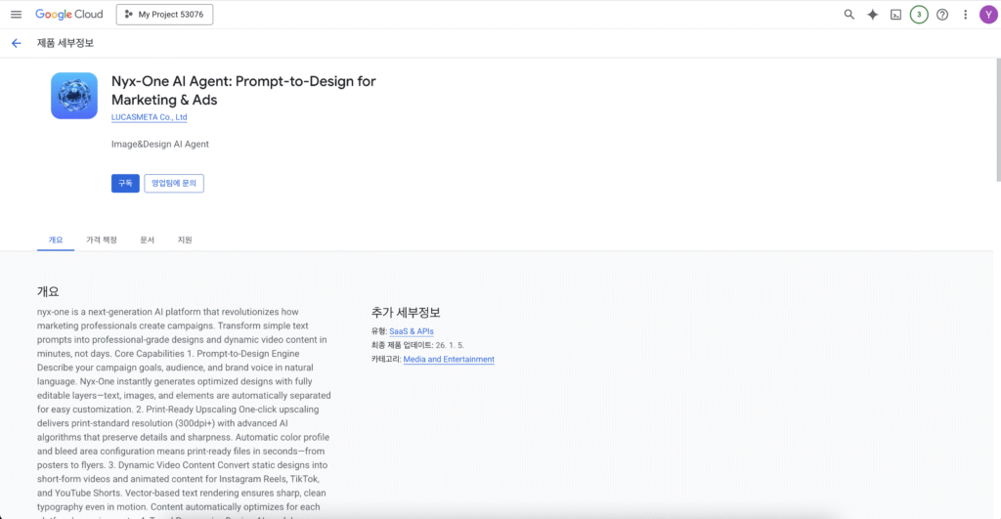1001x519 pixels.
Task: Click the 구독 subscribe button
Action: (x=125, y=183)
